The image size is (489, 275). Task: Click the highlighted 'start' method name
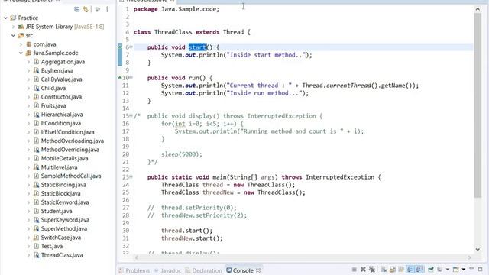tap(197, 47)
